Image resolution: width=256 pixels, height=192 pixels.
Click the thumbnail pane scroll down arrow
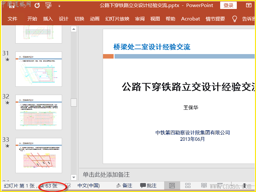click(74, 177)
